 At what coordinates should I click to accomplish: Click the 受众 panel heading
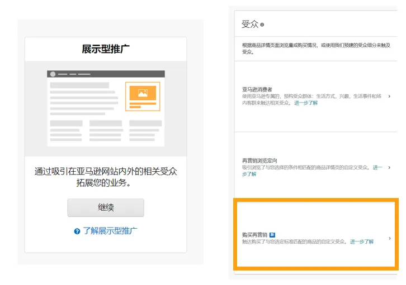click(x=250, y=25)
